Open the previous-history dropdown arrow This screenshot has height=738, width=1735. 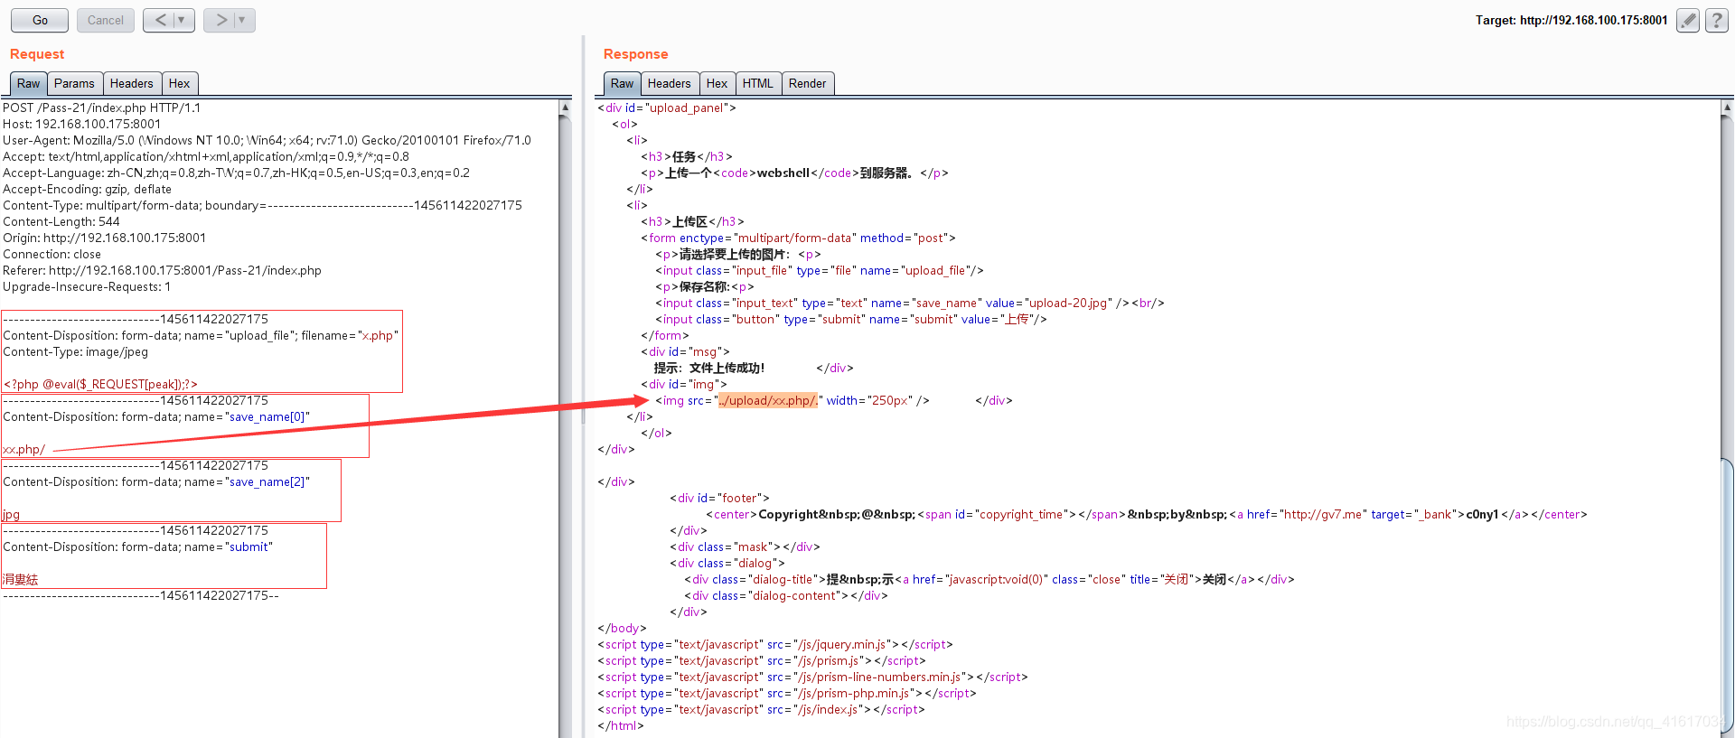coord(183,20)
